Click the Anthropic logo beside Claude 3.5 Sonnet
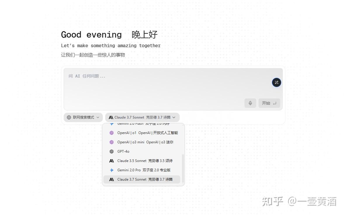 click(111, 161)
